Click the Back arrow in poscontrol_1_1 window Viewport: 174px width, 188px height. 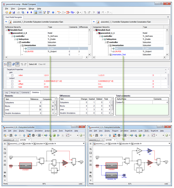point(101,135)
